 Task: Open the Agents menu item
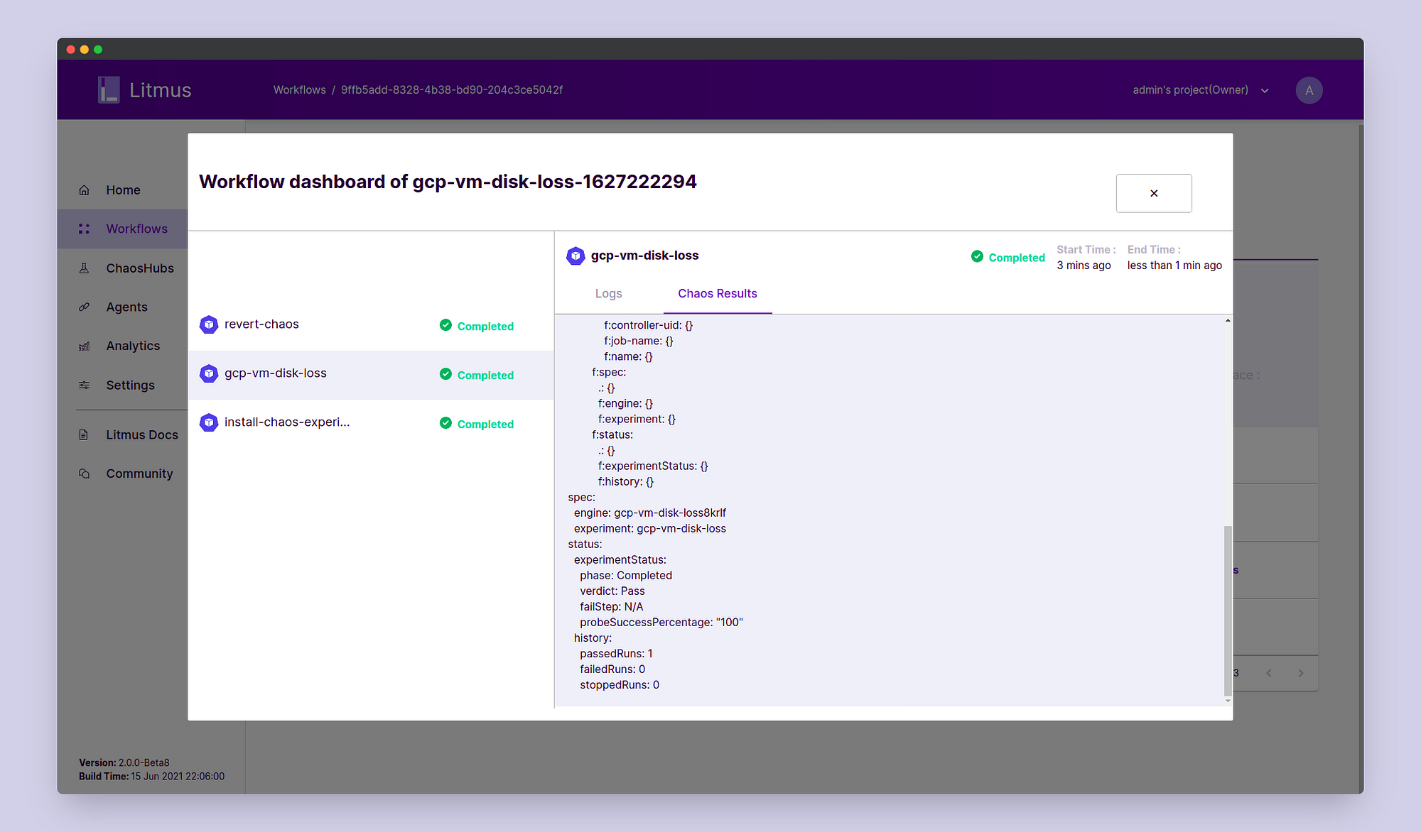tap(126, 307)
